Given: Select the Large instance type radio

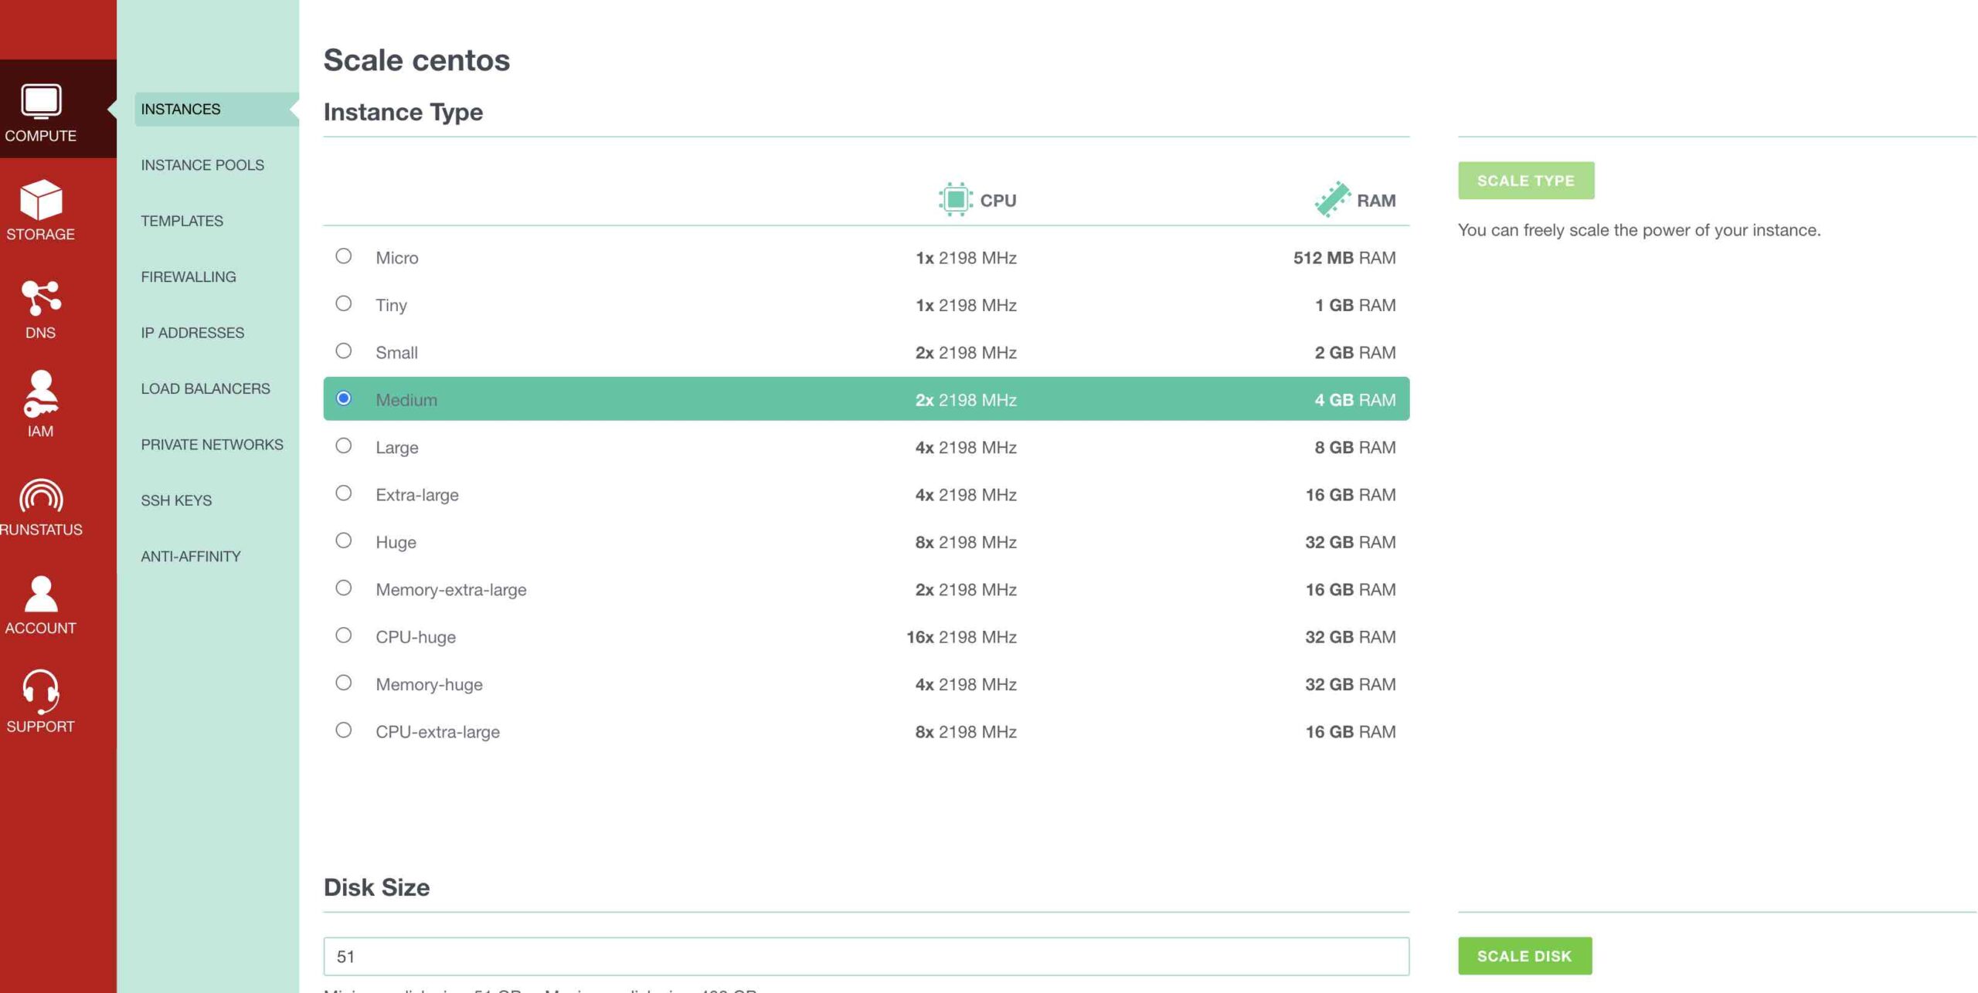Looking at the screenshot, I should 344,446.
